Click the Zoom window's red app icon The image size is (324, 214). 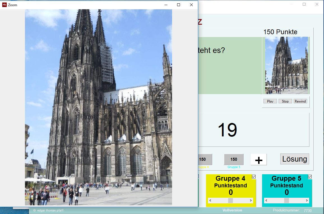coord(4,5)
